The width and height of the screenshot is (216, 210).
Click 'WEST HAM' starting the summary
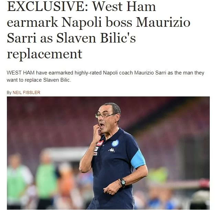coord(21,72)
